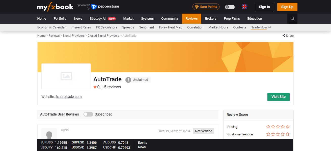Open the Market menu
331x151 pixels.
[128, 19]
